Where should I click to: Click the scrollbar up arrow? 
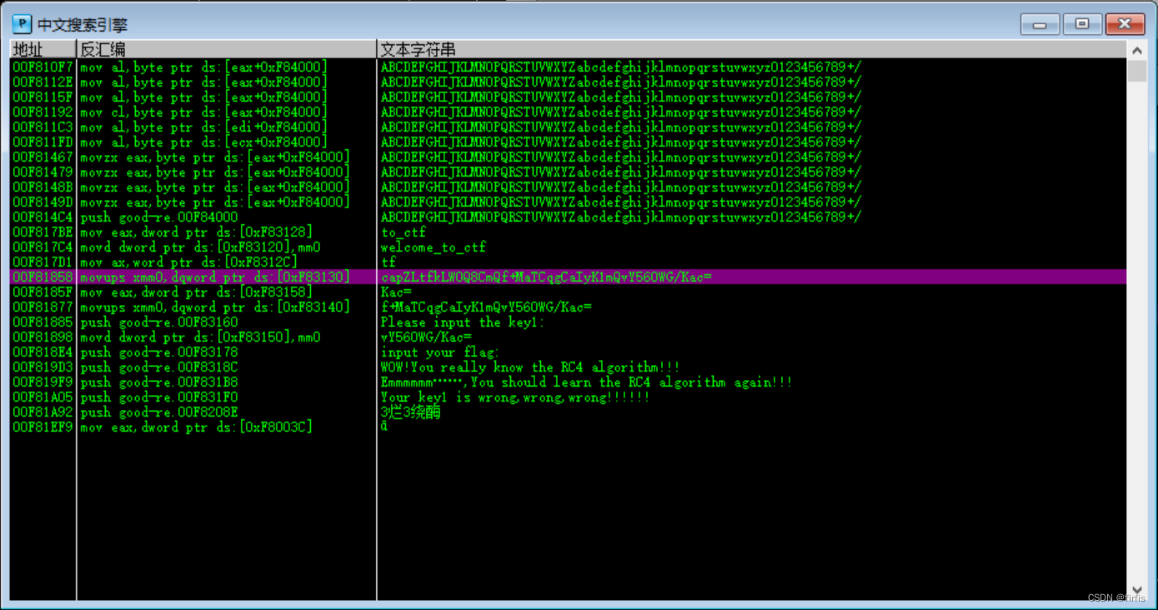[1136, 50]
